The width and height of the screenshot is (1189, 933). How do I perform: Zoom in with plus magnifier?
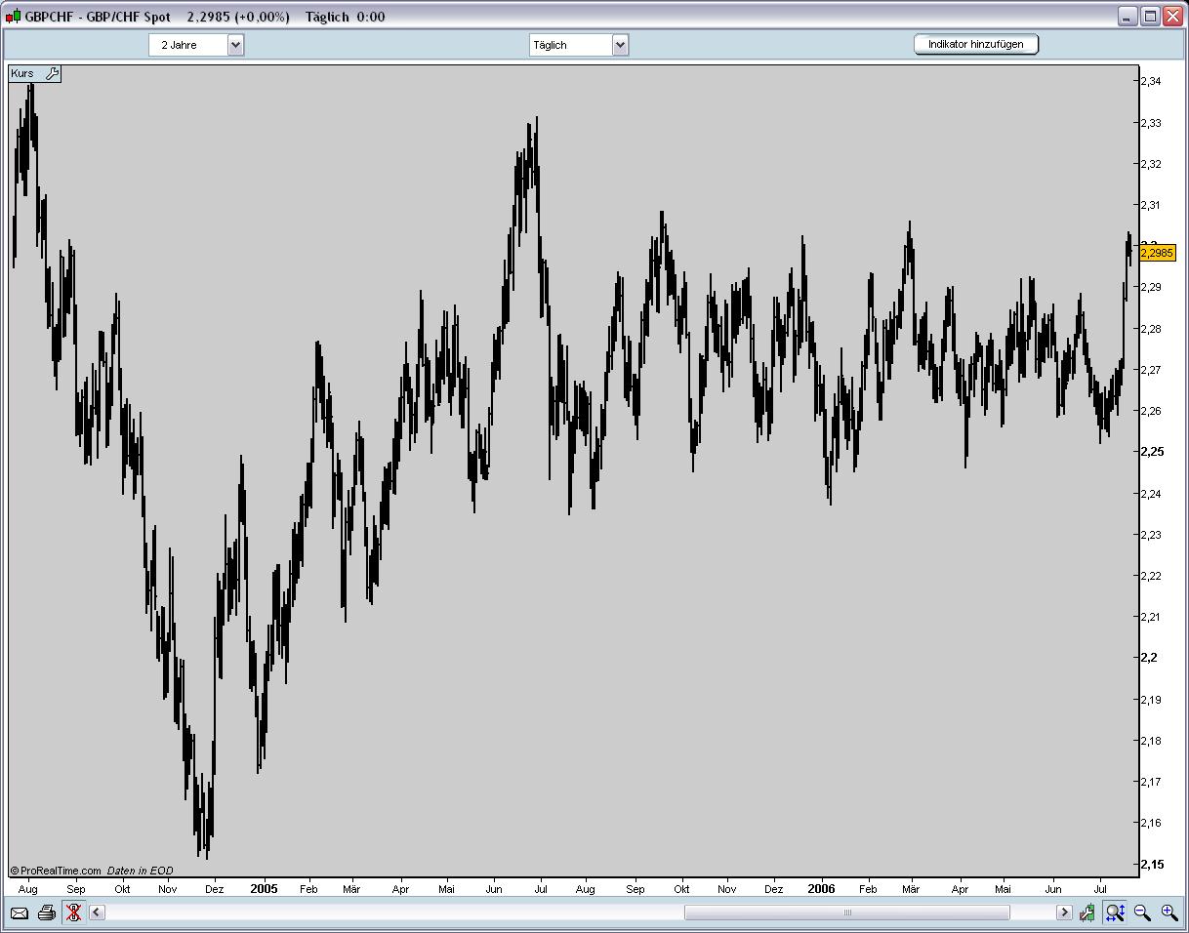point(1168,913)
